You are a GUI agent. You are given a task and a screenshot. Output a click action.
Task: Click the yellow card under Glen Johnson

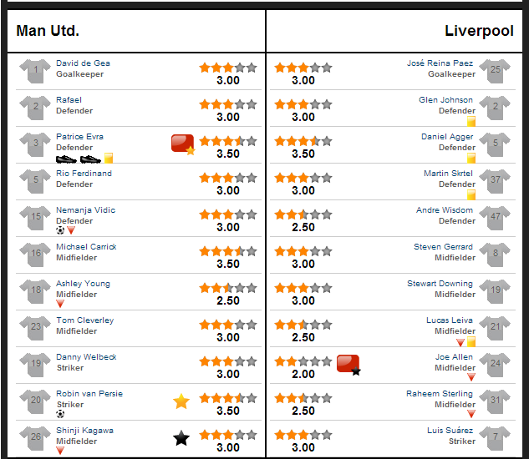point(471,121)
